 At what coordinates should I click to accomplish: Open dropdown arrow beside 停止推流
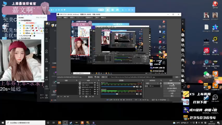pos(179,83)
